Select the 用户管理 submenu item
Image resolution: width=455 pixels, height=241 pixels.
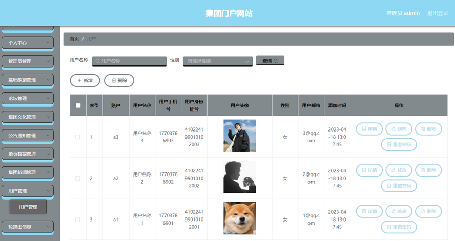pos(28,207)
